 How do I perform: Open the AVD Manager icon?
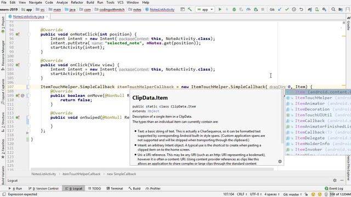pyautogui.click(x=317, y=9)
